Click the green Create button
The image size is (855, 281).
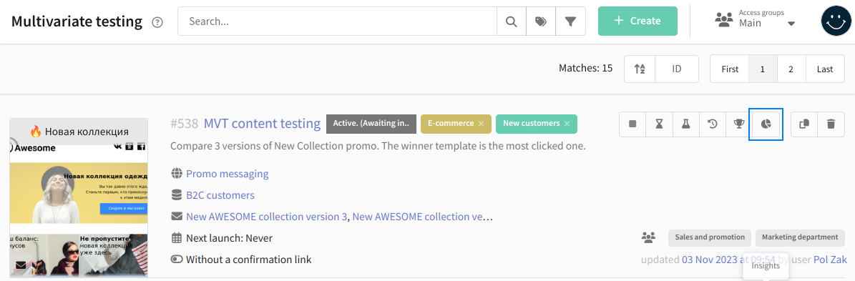pos(637,21)
